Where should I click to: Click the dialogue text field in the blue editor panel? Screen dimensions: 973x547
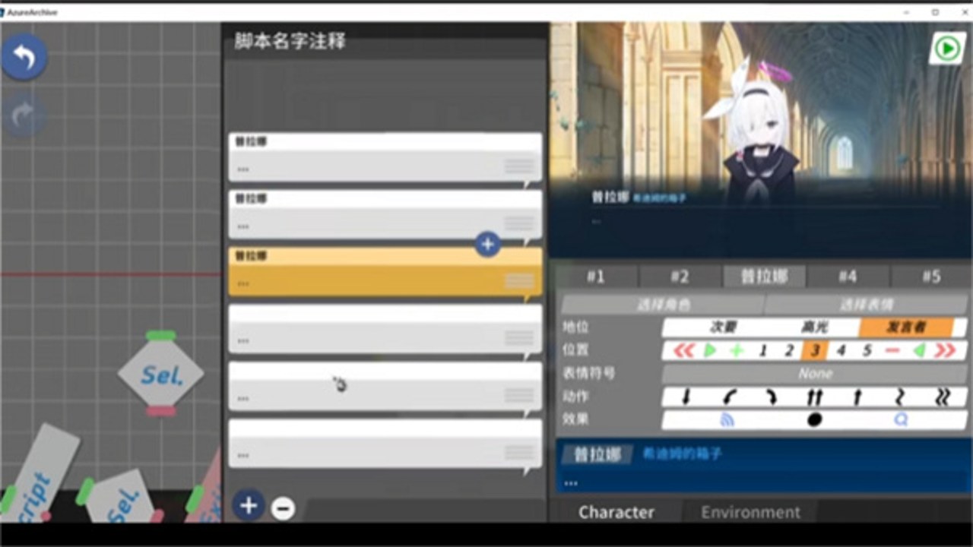click(x=764, y=482)
